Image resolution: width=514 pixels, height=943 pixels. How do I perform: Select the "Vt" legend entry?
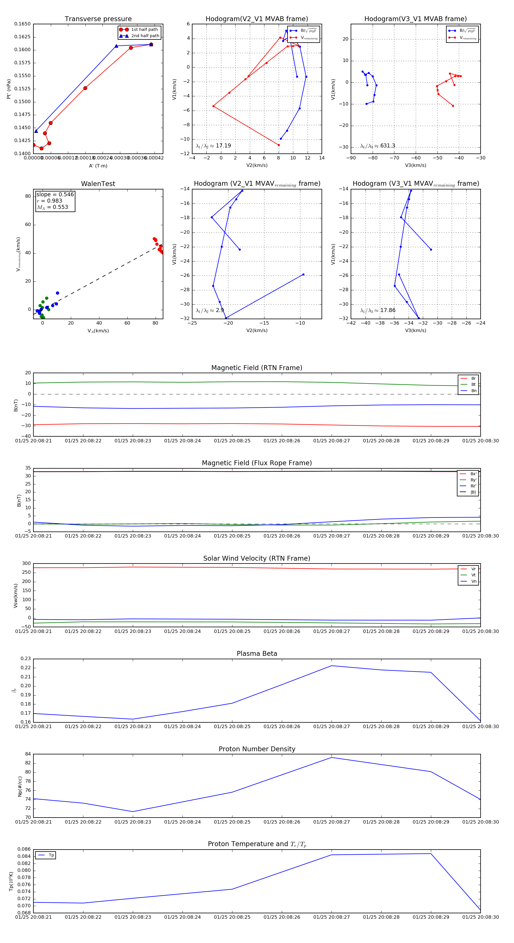(x=468, y=575)
